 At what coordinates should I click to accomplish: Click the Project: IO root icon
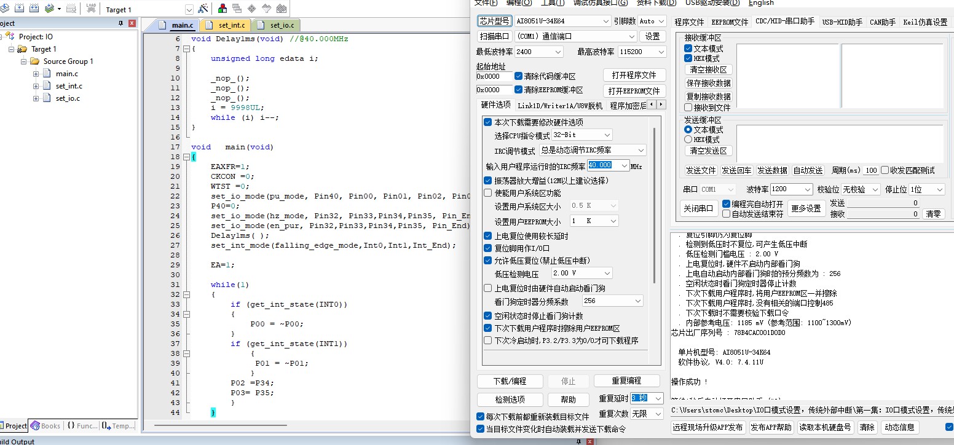[10, 37]
